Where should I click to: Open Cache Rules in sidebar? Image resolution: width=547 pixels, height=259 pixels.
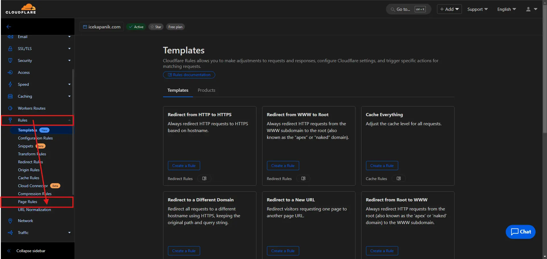[x=28, y=178]
